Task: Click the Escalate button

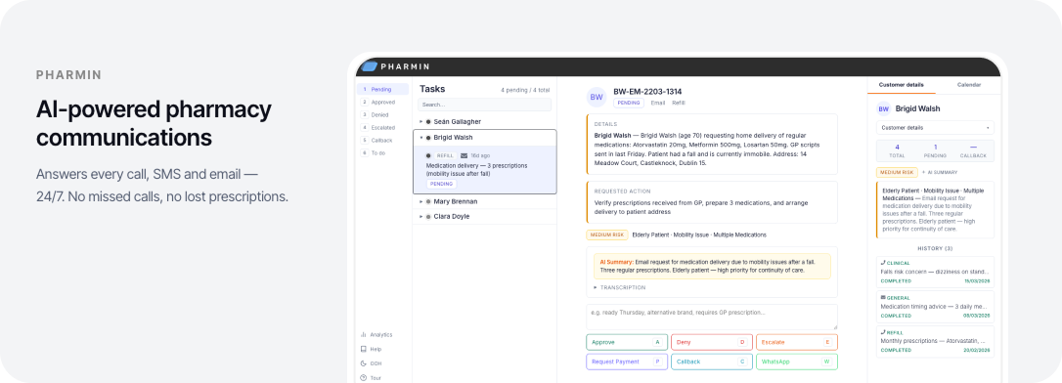Action: 796,342
